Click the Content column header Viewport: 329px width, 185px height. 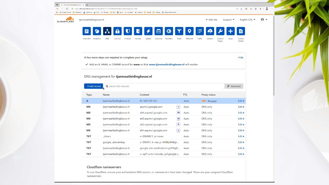[144, 95]
